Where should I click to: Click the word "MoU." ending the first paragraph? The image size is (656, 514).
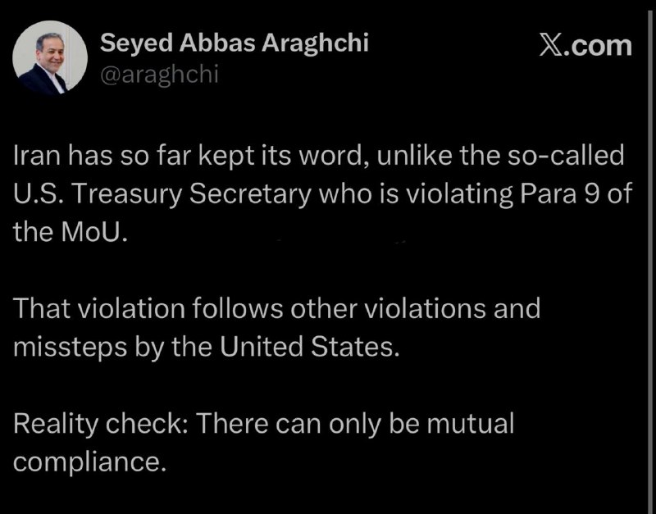pos(93,233)
